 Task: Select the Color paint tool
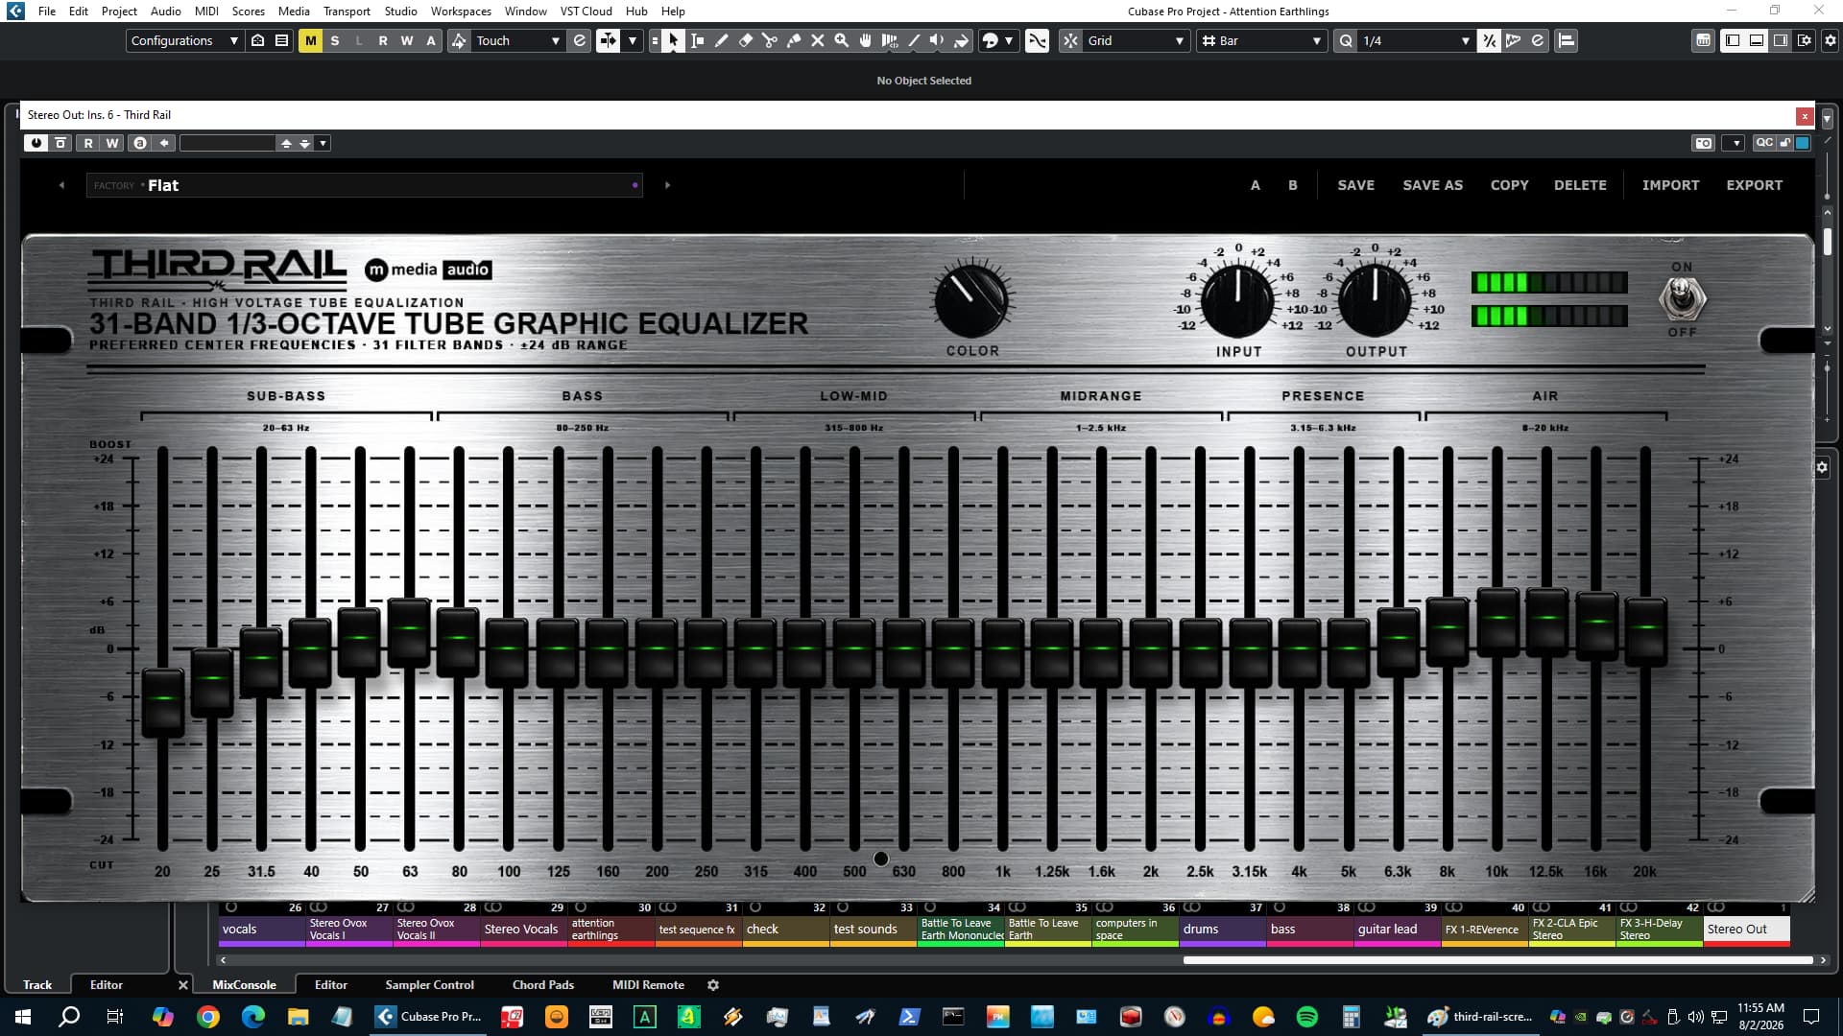coord(961,40)
